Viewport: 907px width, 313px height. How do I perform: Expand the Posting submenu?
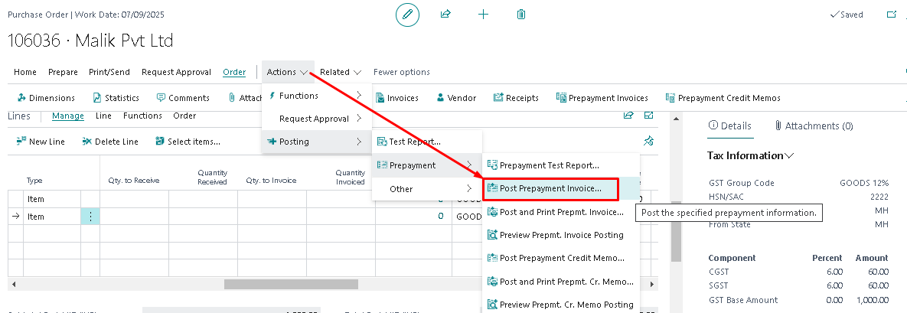317,142
